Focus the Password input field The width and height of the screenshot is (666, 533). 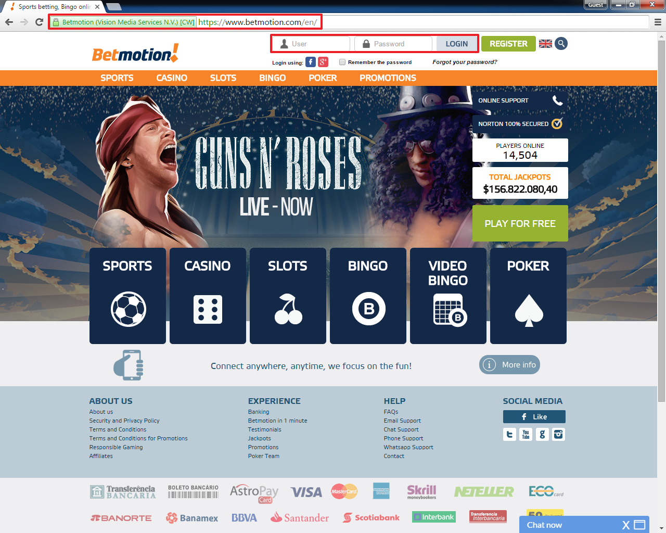[393, 44]
